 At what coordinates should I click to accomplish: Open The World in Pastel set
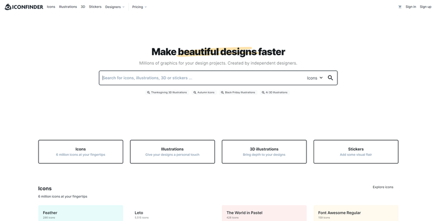click(x=264, y=213)
